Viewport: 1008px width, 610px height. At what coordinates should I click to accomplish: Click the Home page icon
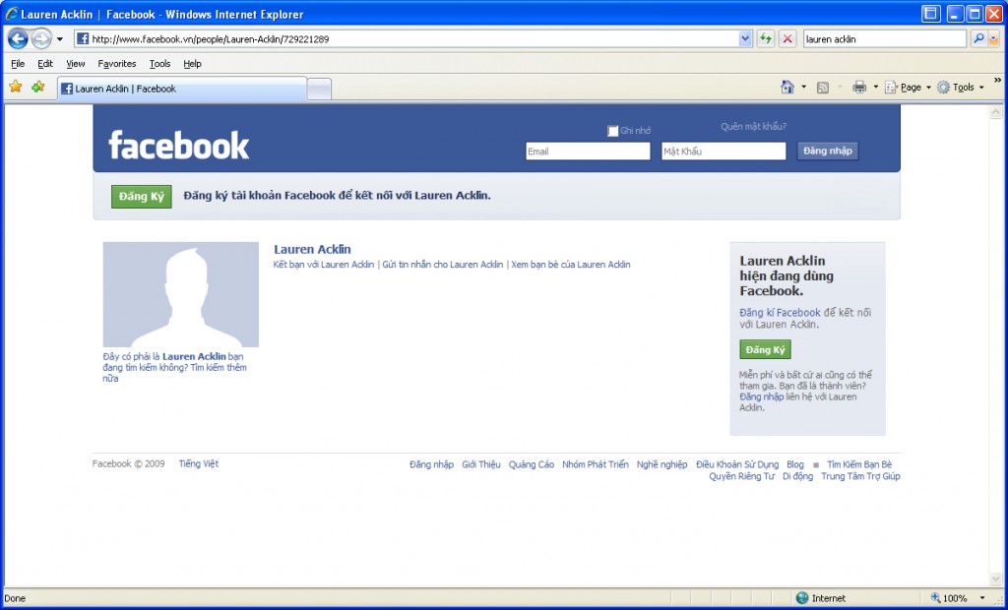pos(787,87)
